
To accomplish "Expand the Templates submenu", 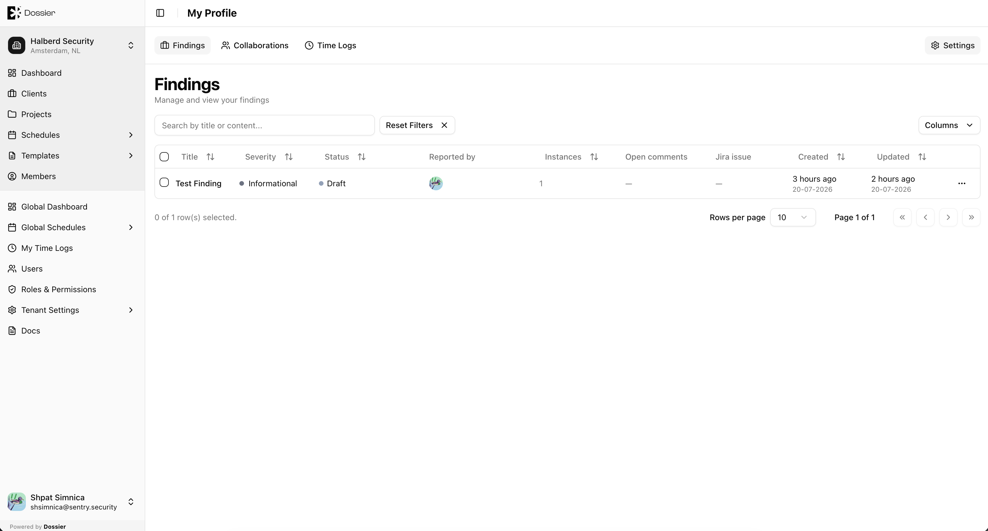I will point(131,156).
